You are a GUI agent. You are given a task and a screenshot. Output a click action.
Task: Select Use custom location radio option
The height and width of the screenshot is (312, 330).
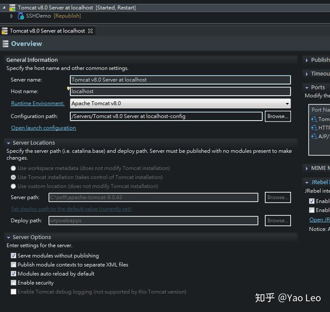click(x=13, y=186)
